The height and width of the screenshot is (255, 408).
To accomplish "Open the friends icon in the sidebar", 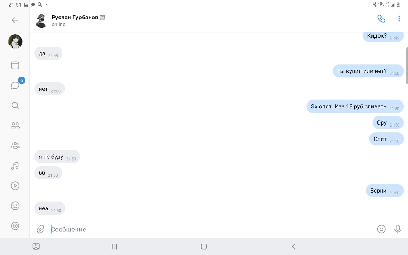I will (x=15, y=126).
